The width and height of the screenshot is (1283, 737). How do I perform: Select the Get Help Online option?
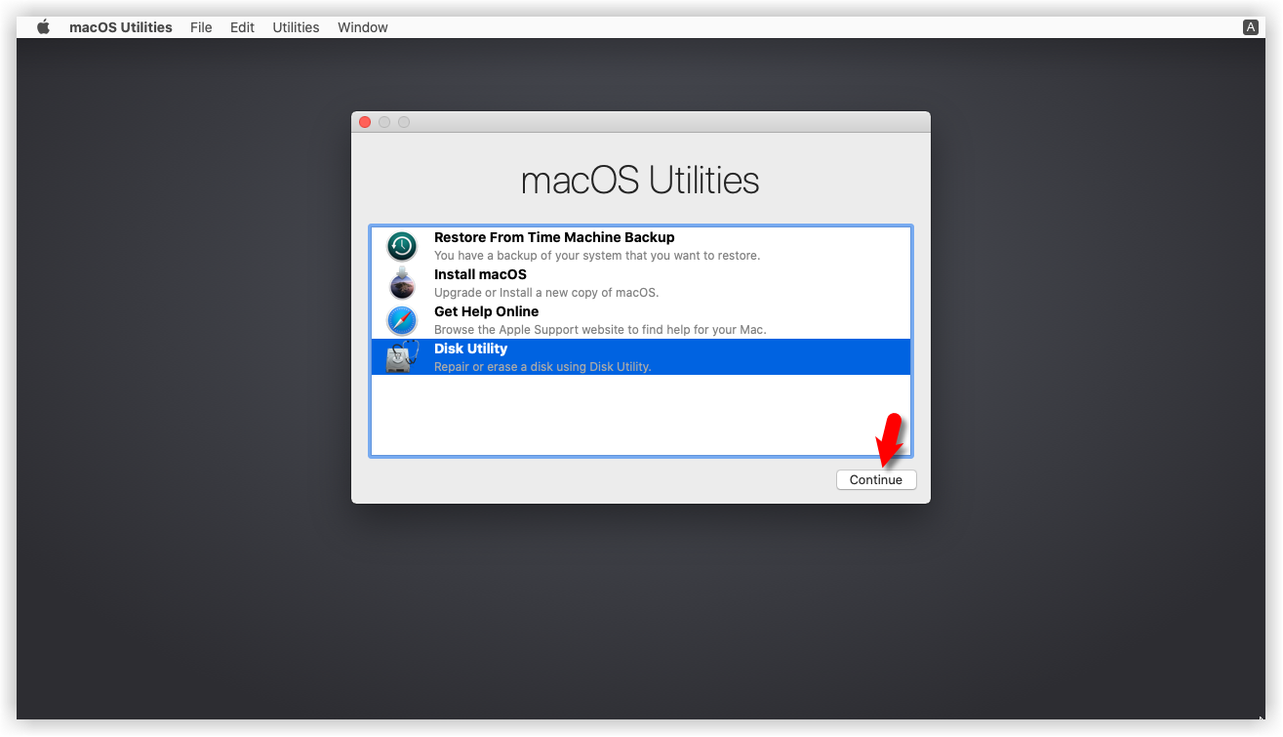point(585,319)
